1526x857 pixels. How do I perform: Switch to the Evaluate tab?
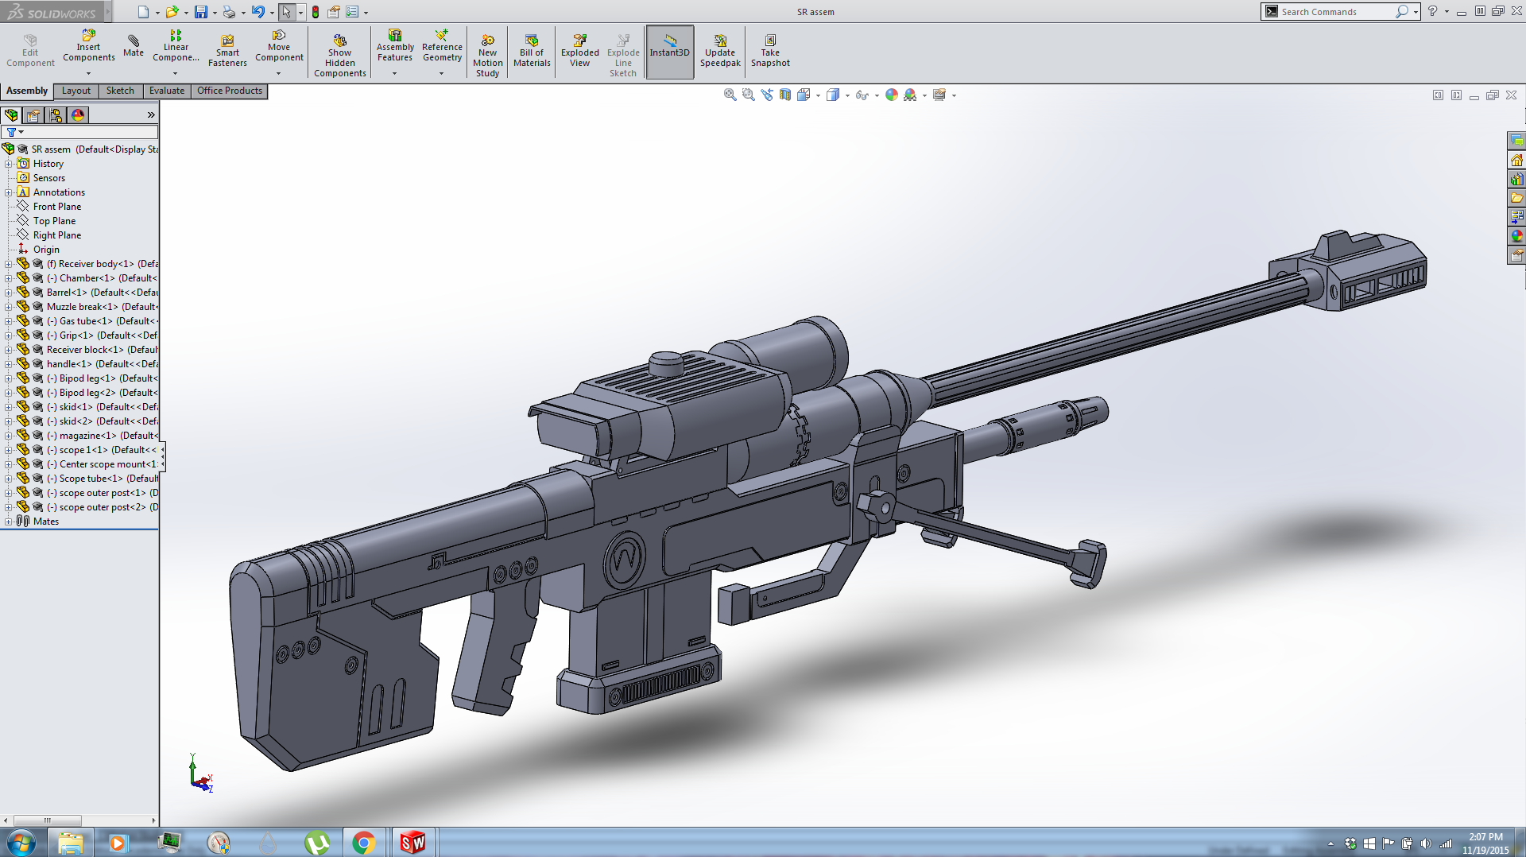point(166,91)
